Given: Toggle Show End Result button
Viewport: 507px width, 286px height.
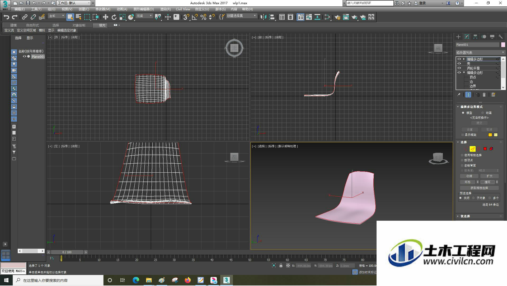Looking at the screenshot, I should click(x=468, y=95).
